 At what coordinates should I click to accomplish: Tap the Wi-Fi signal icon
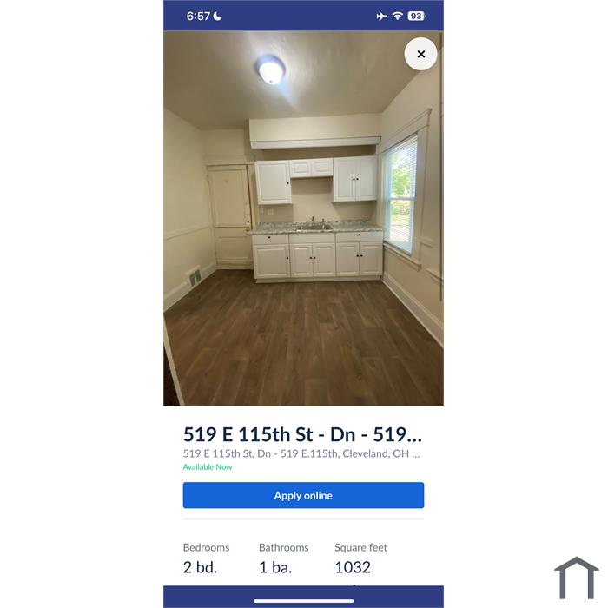[x=398, y=16]
